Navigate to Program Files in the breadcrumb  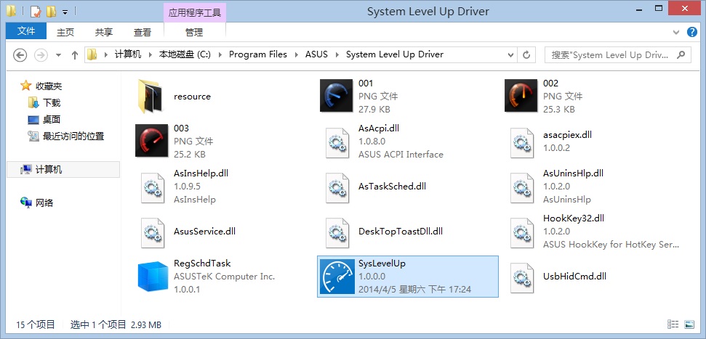258,54
